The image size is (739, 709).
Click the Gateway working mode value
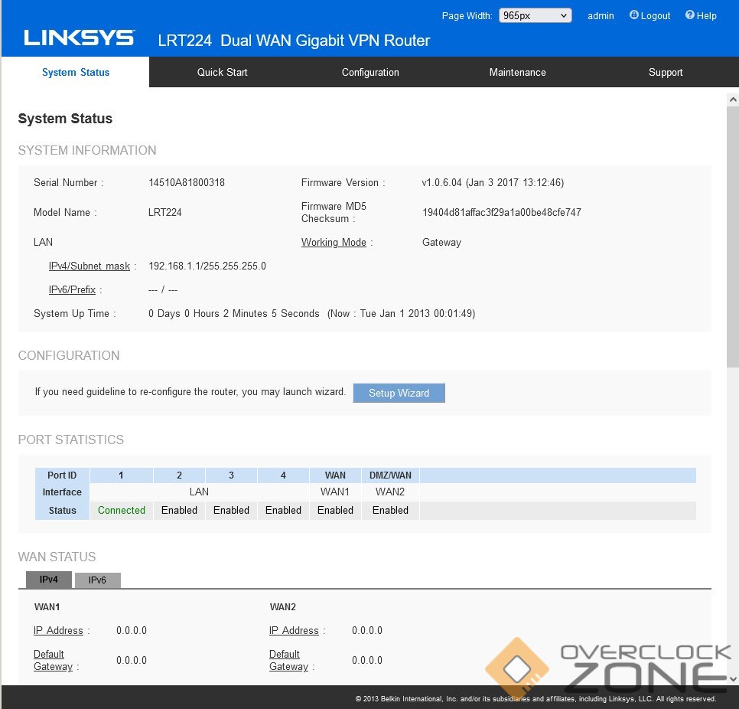pos(441,243)
